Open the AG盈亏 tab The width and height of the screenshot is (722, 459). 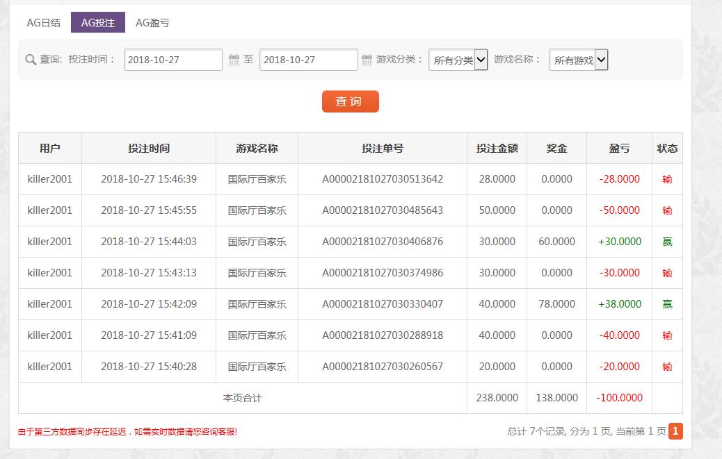152,22
